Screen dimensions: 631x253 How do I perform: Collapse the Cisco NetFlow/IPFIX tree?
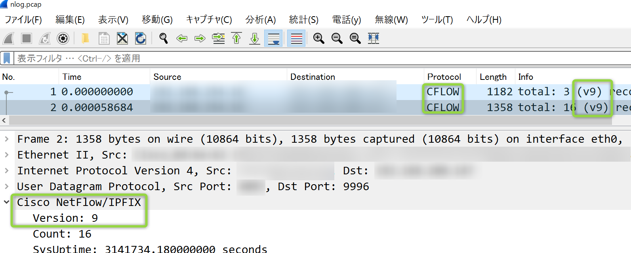[x=7, y=202]
